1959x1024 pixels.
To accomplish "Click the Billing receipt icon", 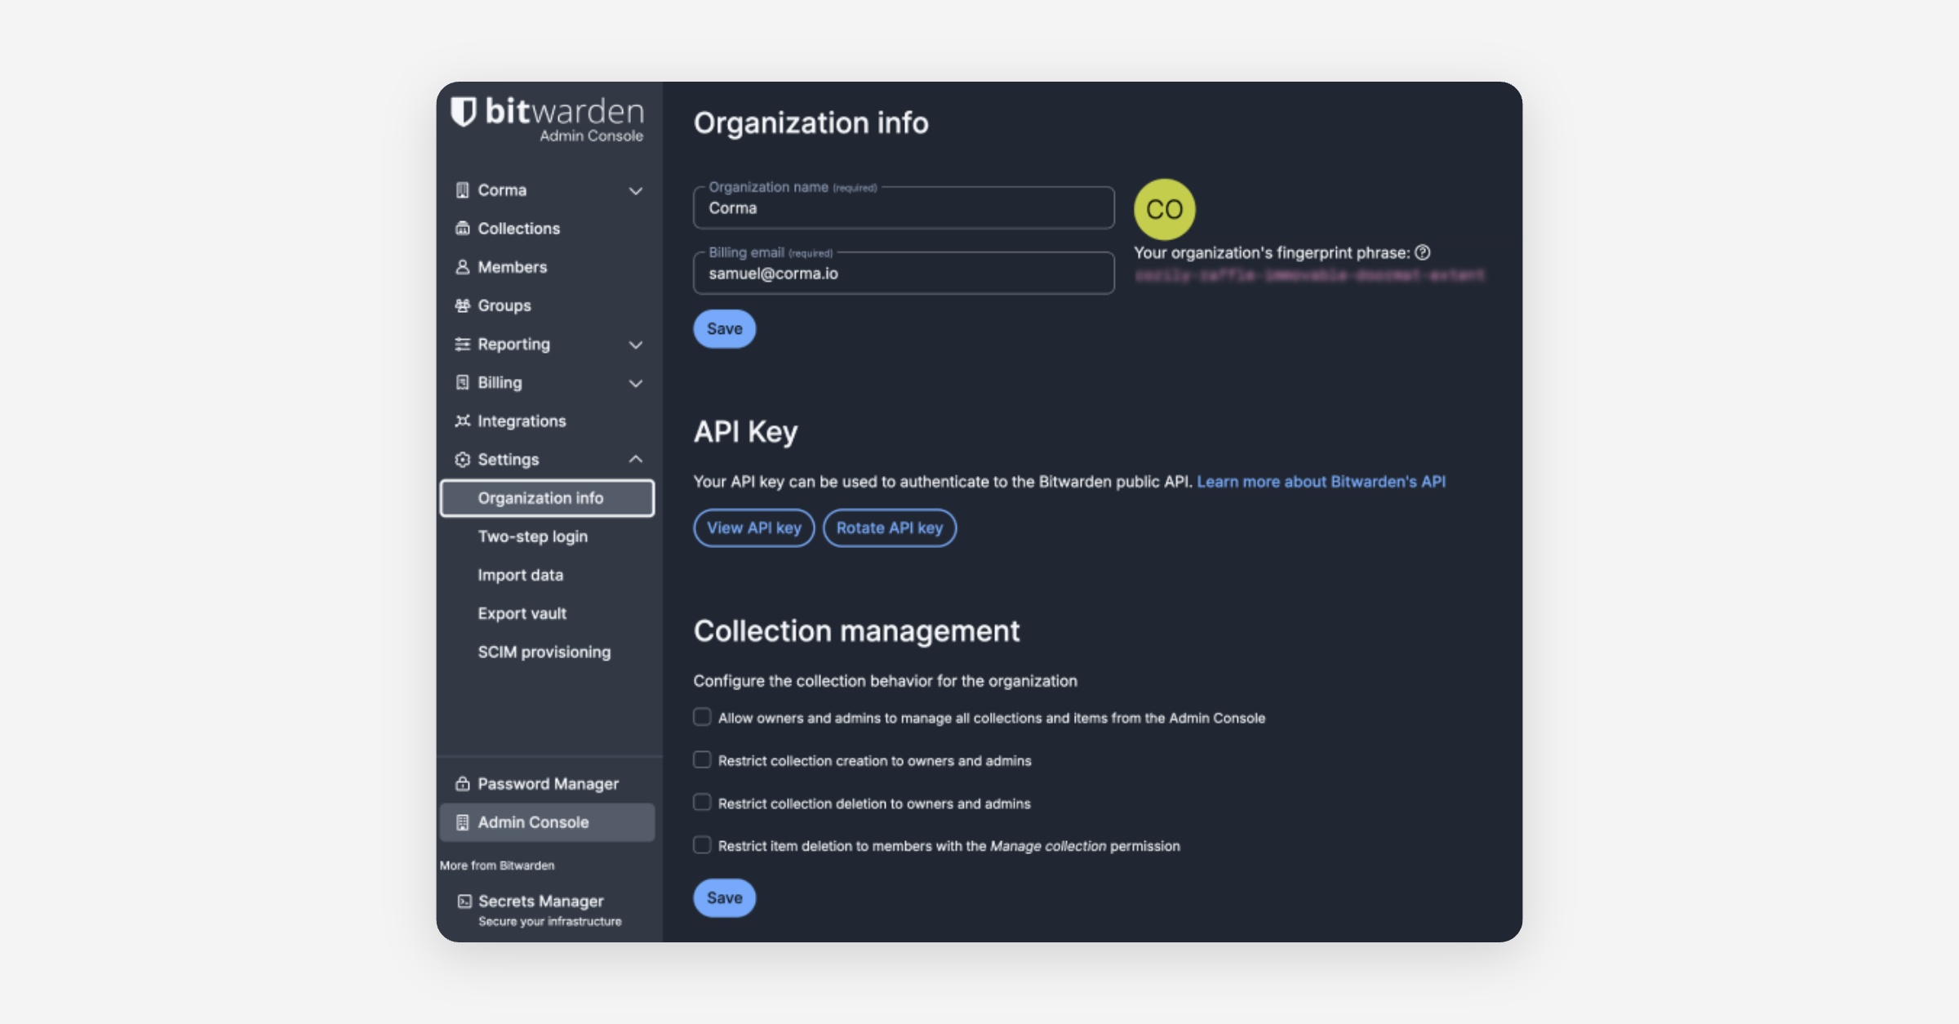I will pos(462,382).
